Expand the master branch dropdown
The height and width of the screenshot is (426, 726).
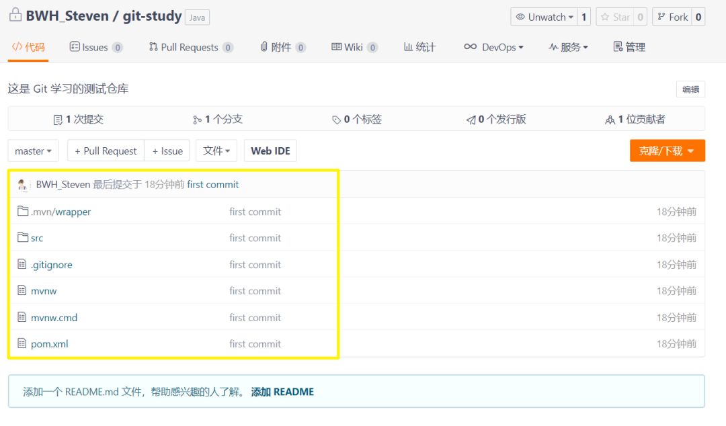pyautogui.click(x=34, y=151)
